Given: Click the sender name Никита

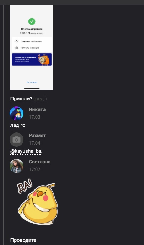Looking at the screenshot, I should [x=37, y=109].
